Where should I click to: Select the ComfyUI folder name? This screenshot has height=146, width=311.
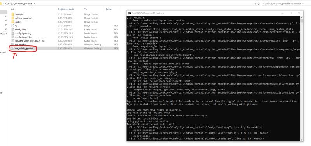point(19,14)
